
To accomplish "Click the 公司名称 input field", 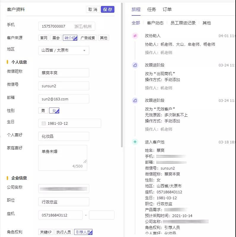I will pos(64,189).
